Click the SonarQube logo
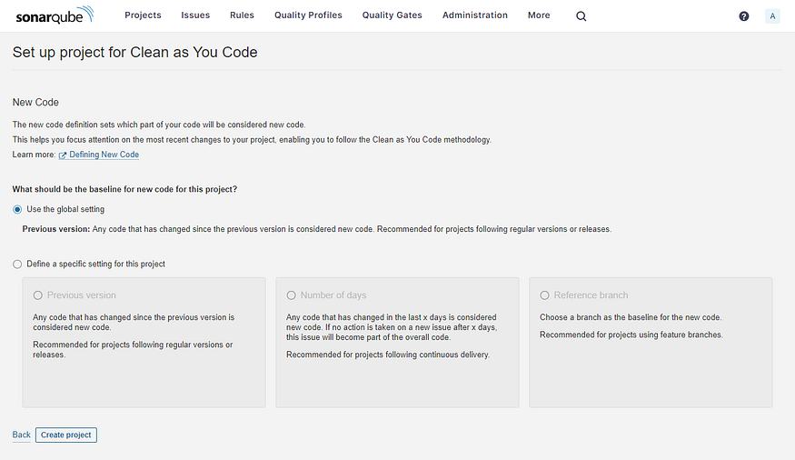This screenshot has width=795, height=460. (x=57, y=16)
